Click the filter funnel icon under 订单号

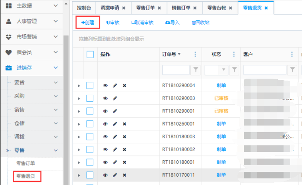[196, 70]
